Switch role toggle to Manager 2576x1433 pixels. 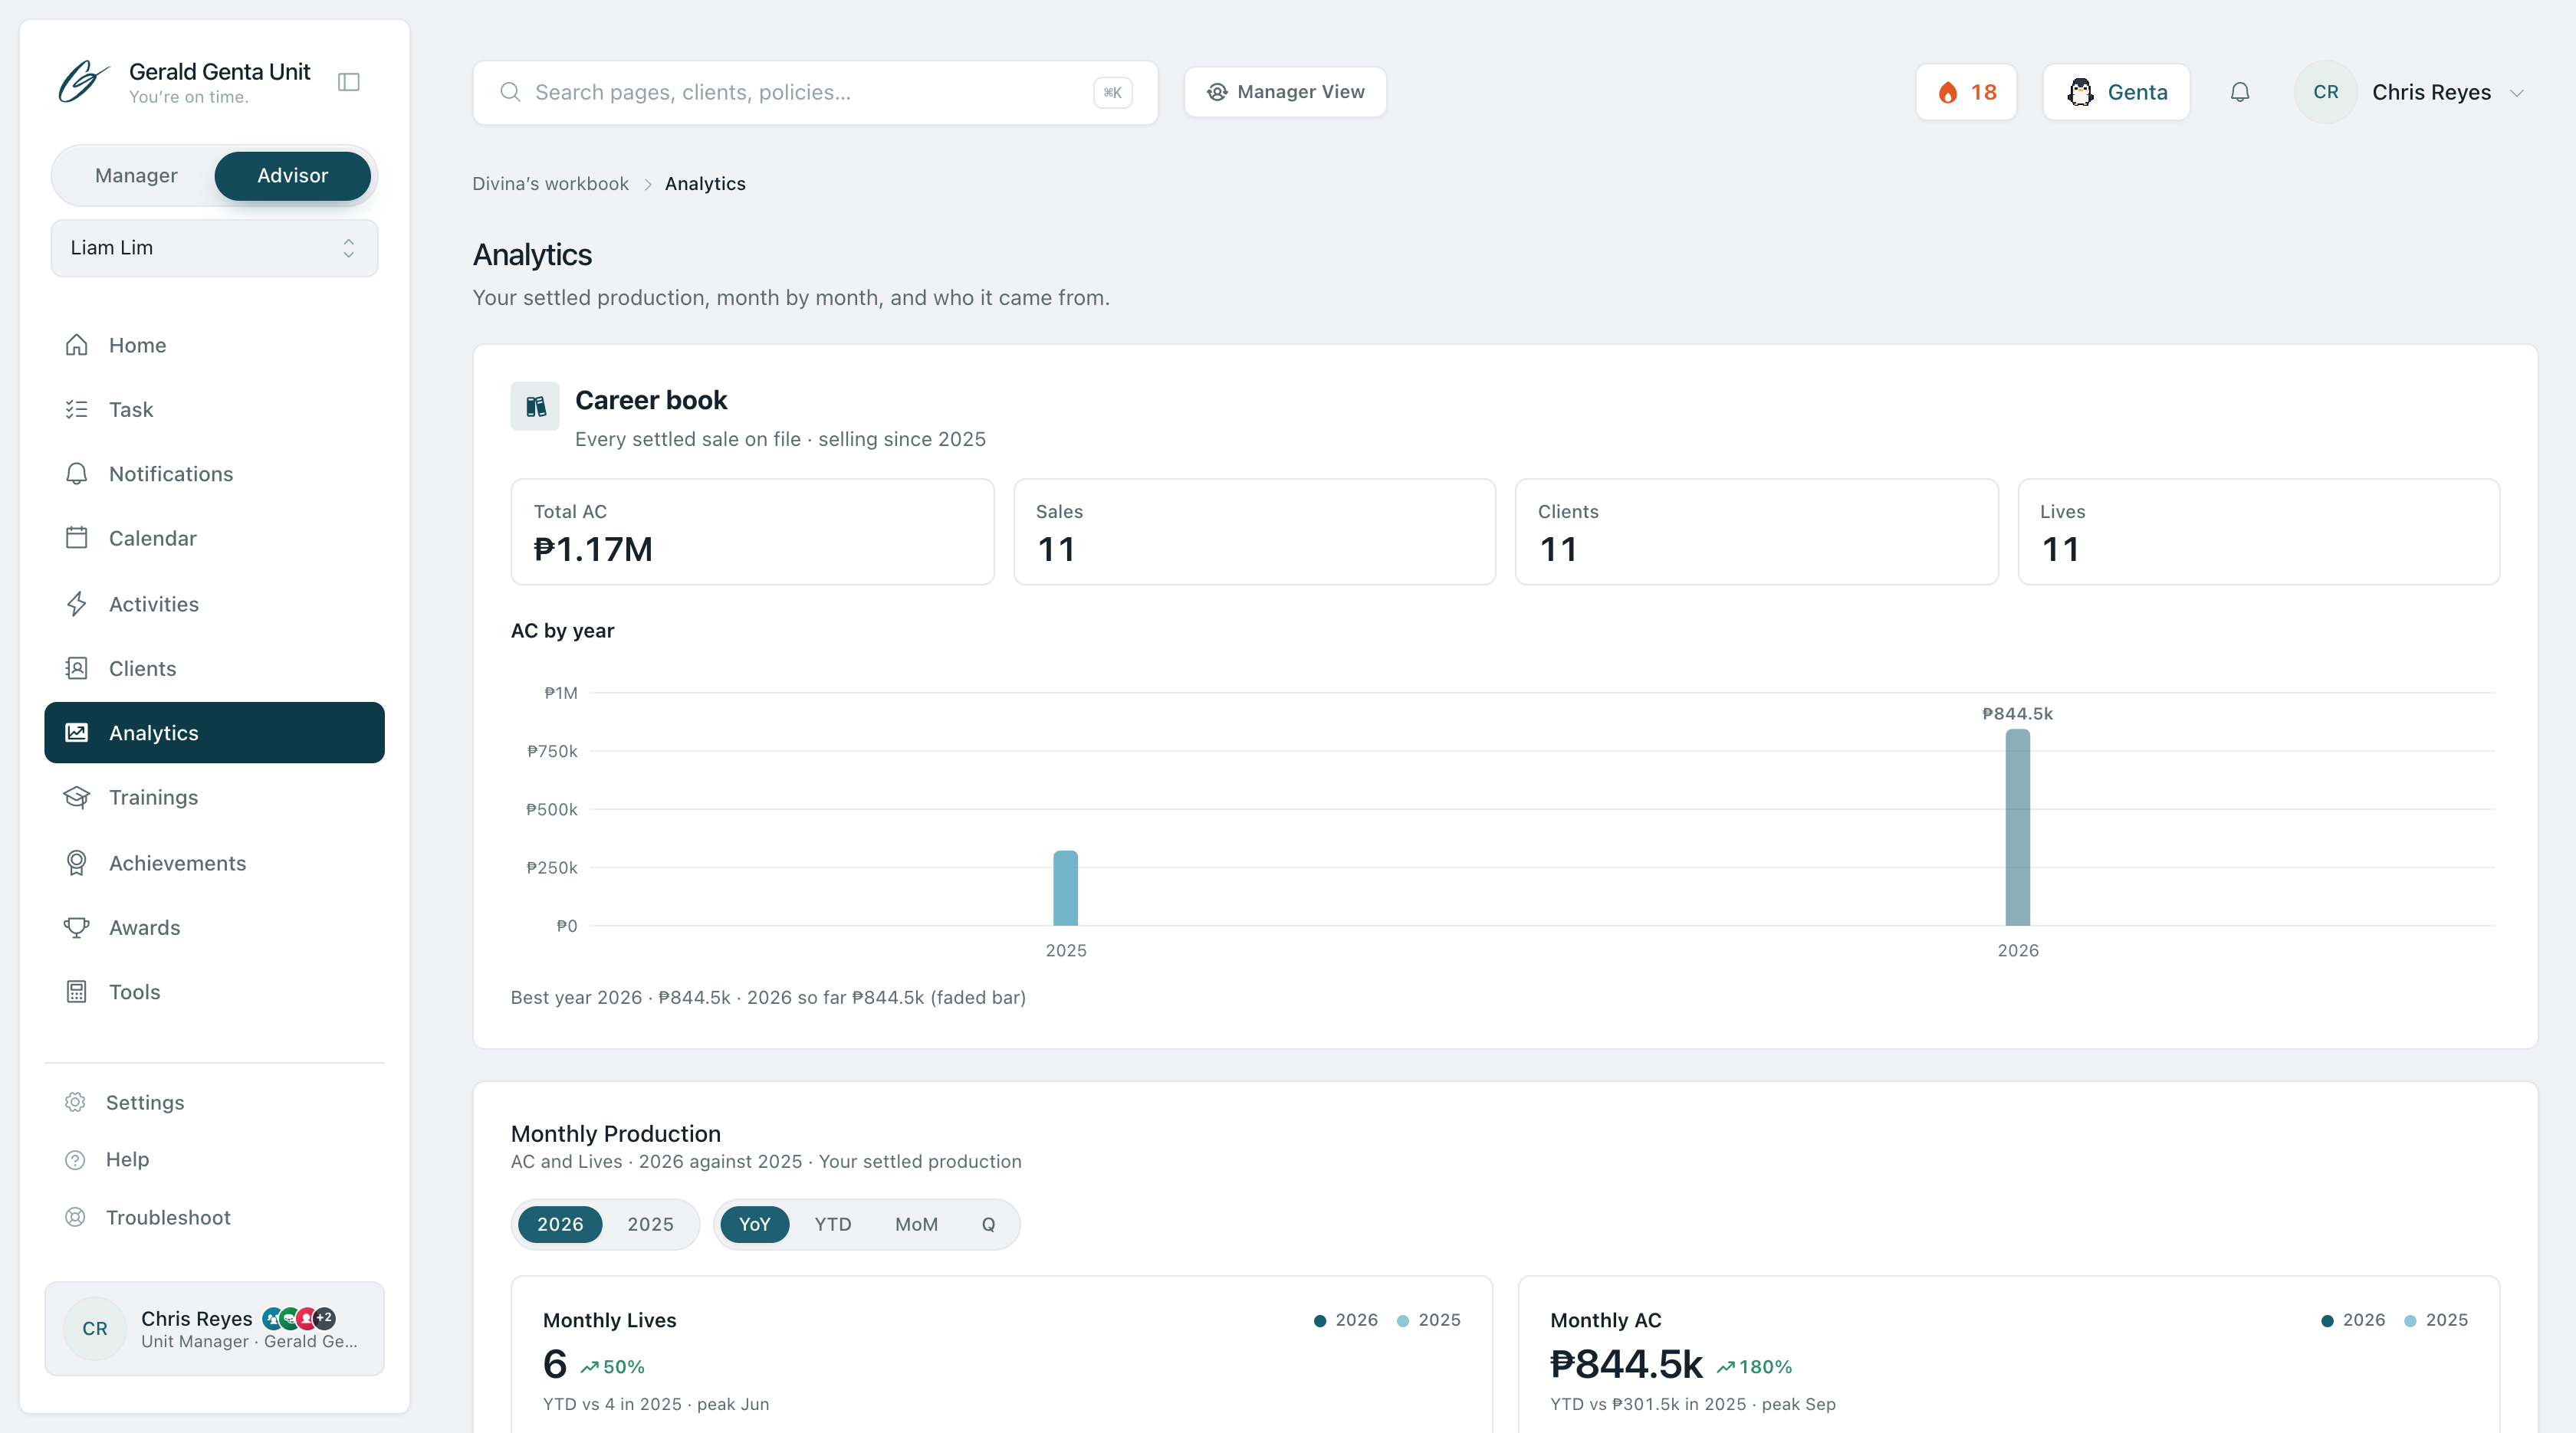click(136, 176)
